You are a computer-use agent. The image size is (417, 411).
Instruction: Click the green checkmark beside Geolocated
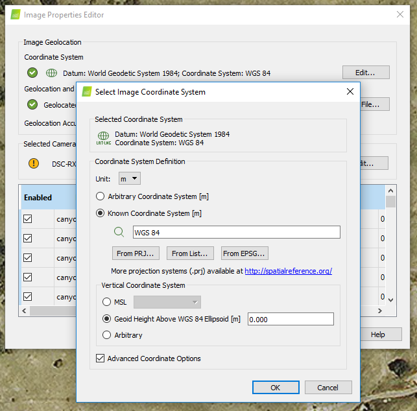tap(32, 104)
